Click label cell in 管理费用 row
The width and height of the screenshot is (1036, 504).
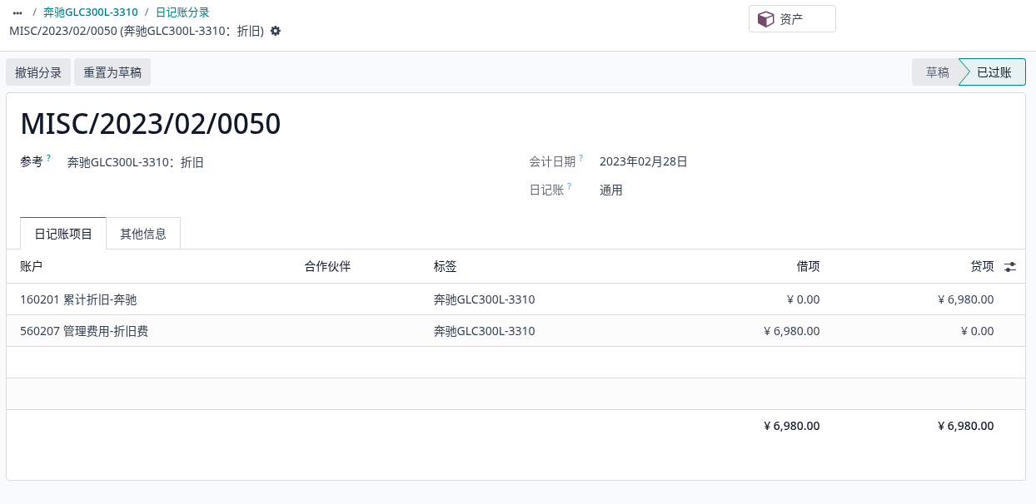(485, 331)
